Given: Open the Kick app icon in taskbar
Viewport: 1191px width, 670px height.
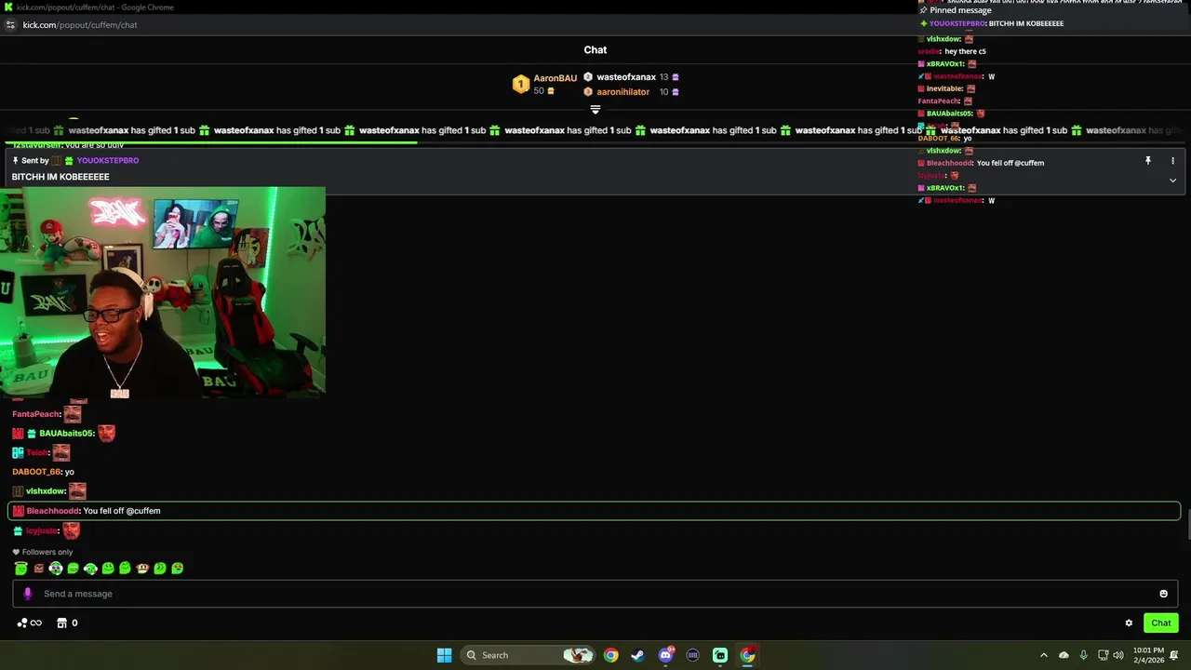Looking at the screenshot, I should [x=720, y=655].
